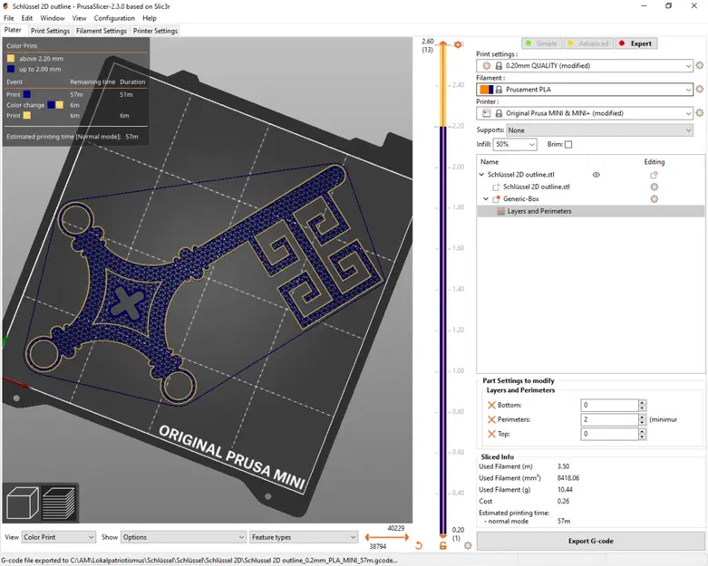Viewport: 708px width, 566px height.
Task: Open the Supports dropdown
Action: coord(599,130)
